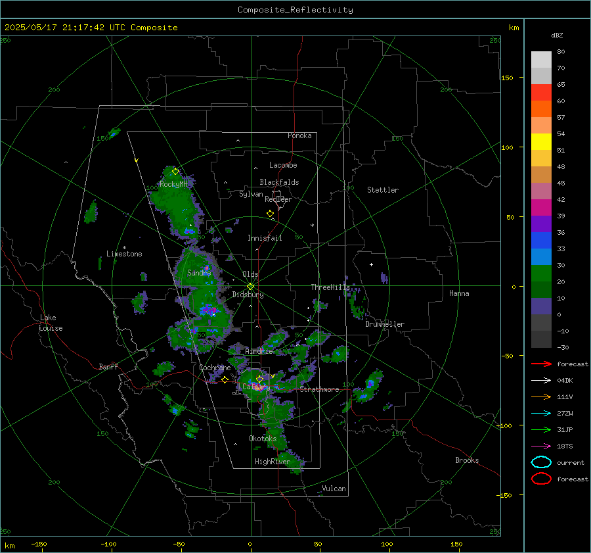This screenshot has height=553, width=591.
Task: Click the Sylvan label on map
Action: point(251,194)
